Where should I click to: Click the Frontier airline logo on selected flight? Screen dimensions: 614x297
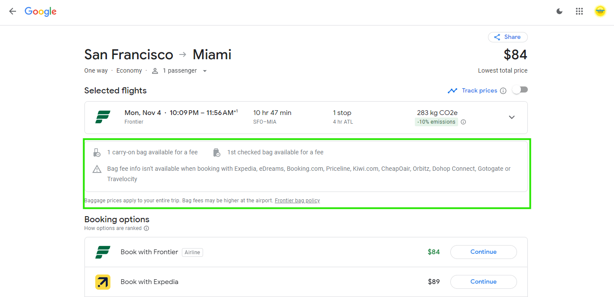click(103, 117)
